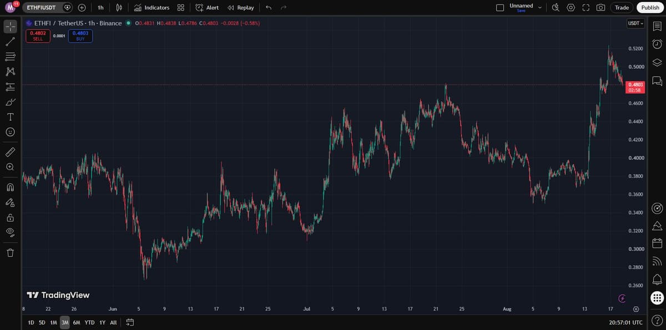666x330 pixels.
Task: Remove drawings with trash icon
Action: [x=10, y=253]
